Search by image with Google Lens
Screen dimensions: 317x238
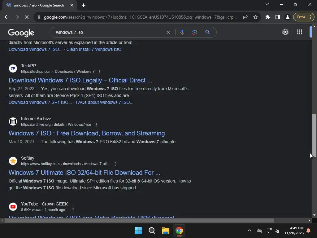[194, 32]
